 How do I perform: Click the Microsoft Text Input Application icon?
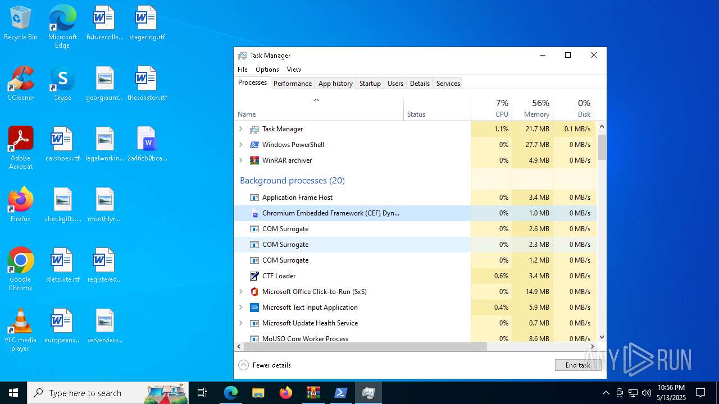[x=254, y=307]
